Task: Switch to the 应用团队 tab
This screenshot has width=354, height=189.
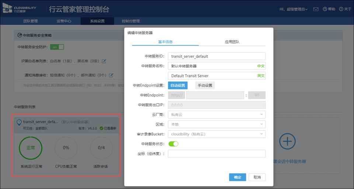Action: tap(232, 42)
